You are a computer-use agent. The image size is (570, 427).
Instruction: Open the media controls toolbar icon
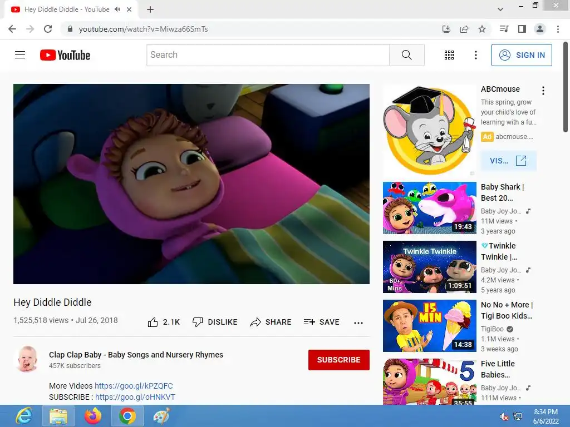tap(504, 29)
